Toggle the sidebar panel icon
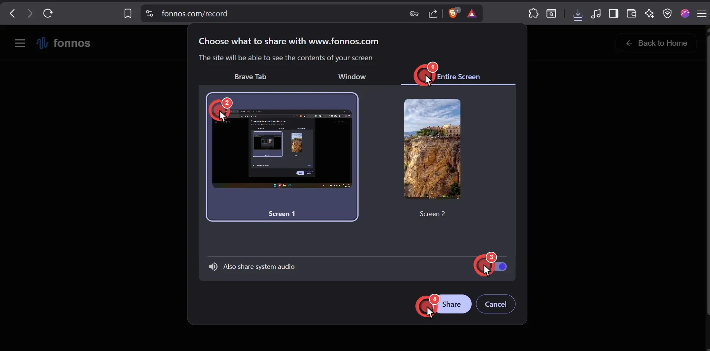This screenshot has height=351, width=710. (x=614, y=14)
